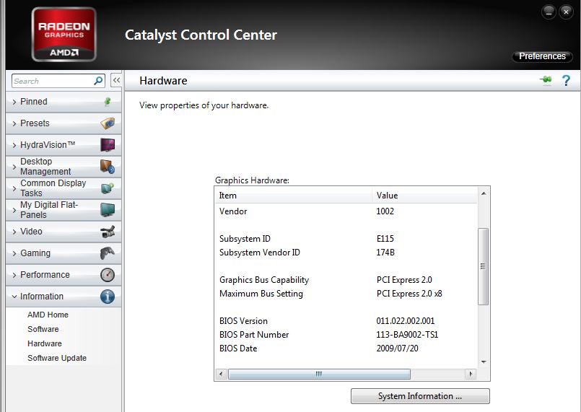Click the Video camcorder icon

pyautogui.click(x=108, y=232)
